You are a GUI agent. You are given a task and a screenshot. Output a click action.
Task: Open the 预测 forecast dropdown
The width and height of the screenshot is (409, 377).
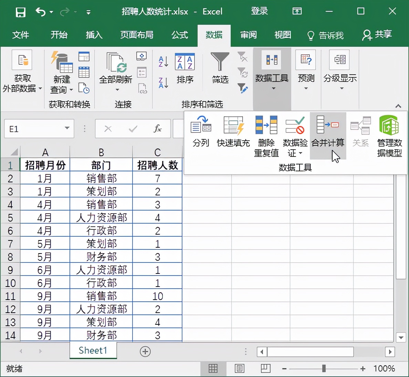click(x=306, y=71)
